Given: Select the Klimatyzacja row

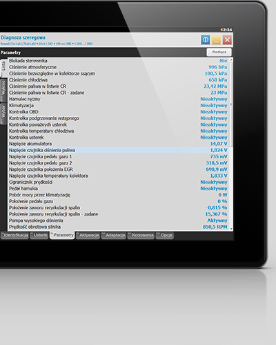Looking at the screenshot, I should pyautogui.click(x=119, y=105).
